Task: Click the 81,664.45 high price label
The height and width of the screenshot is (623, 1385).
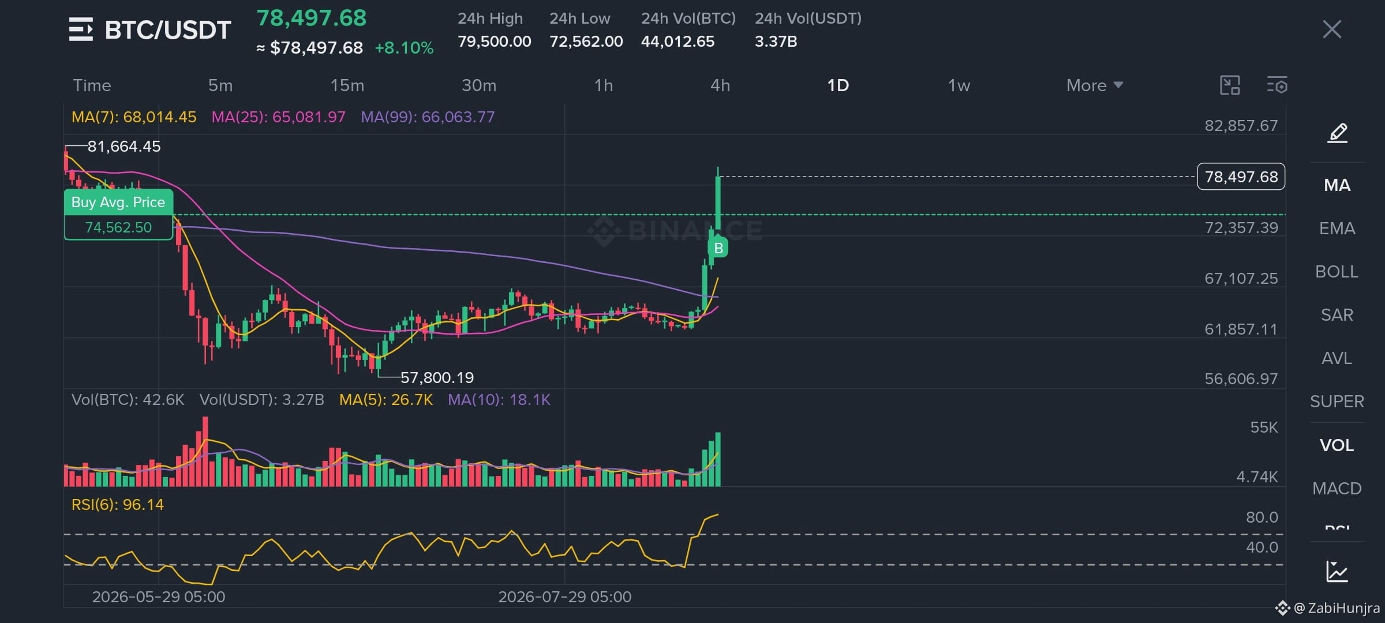Action: tap(124, 147)
